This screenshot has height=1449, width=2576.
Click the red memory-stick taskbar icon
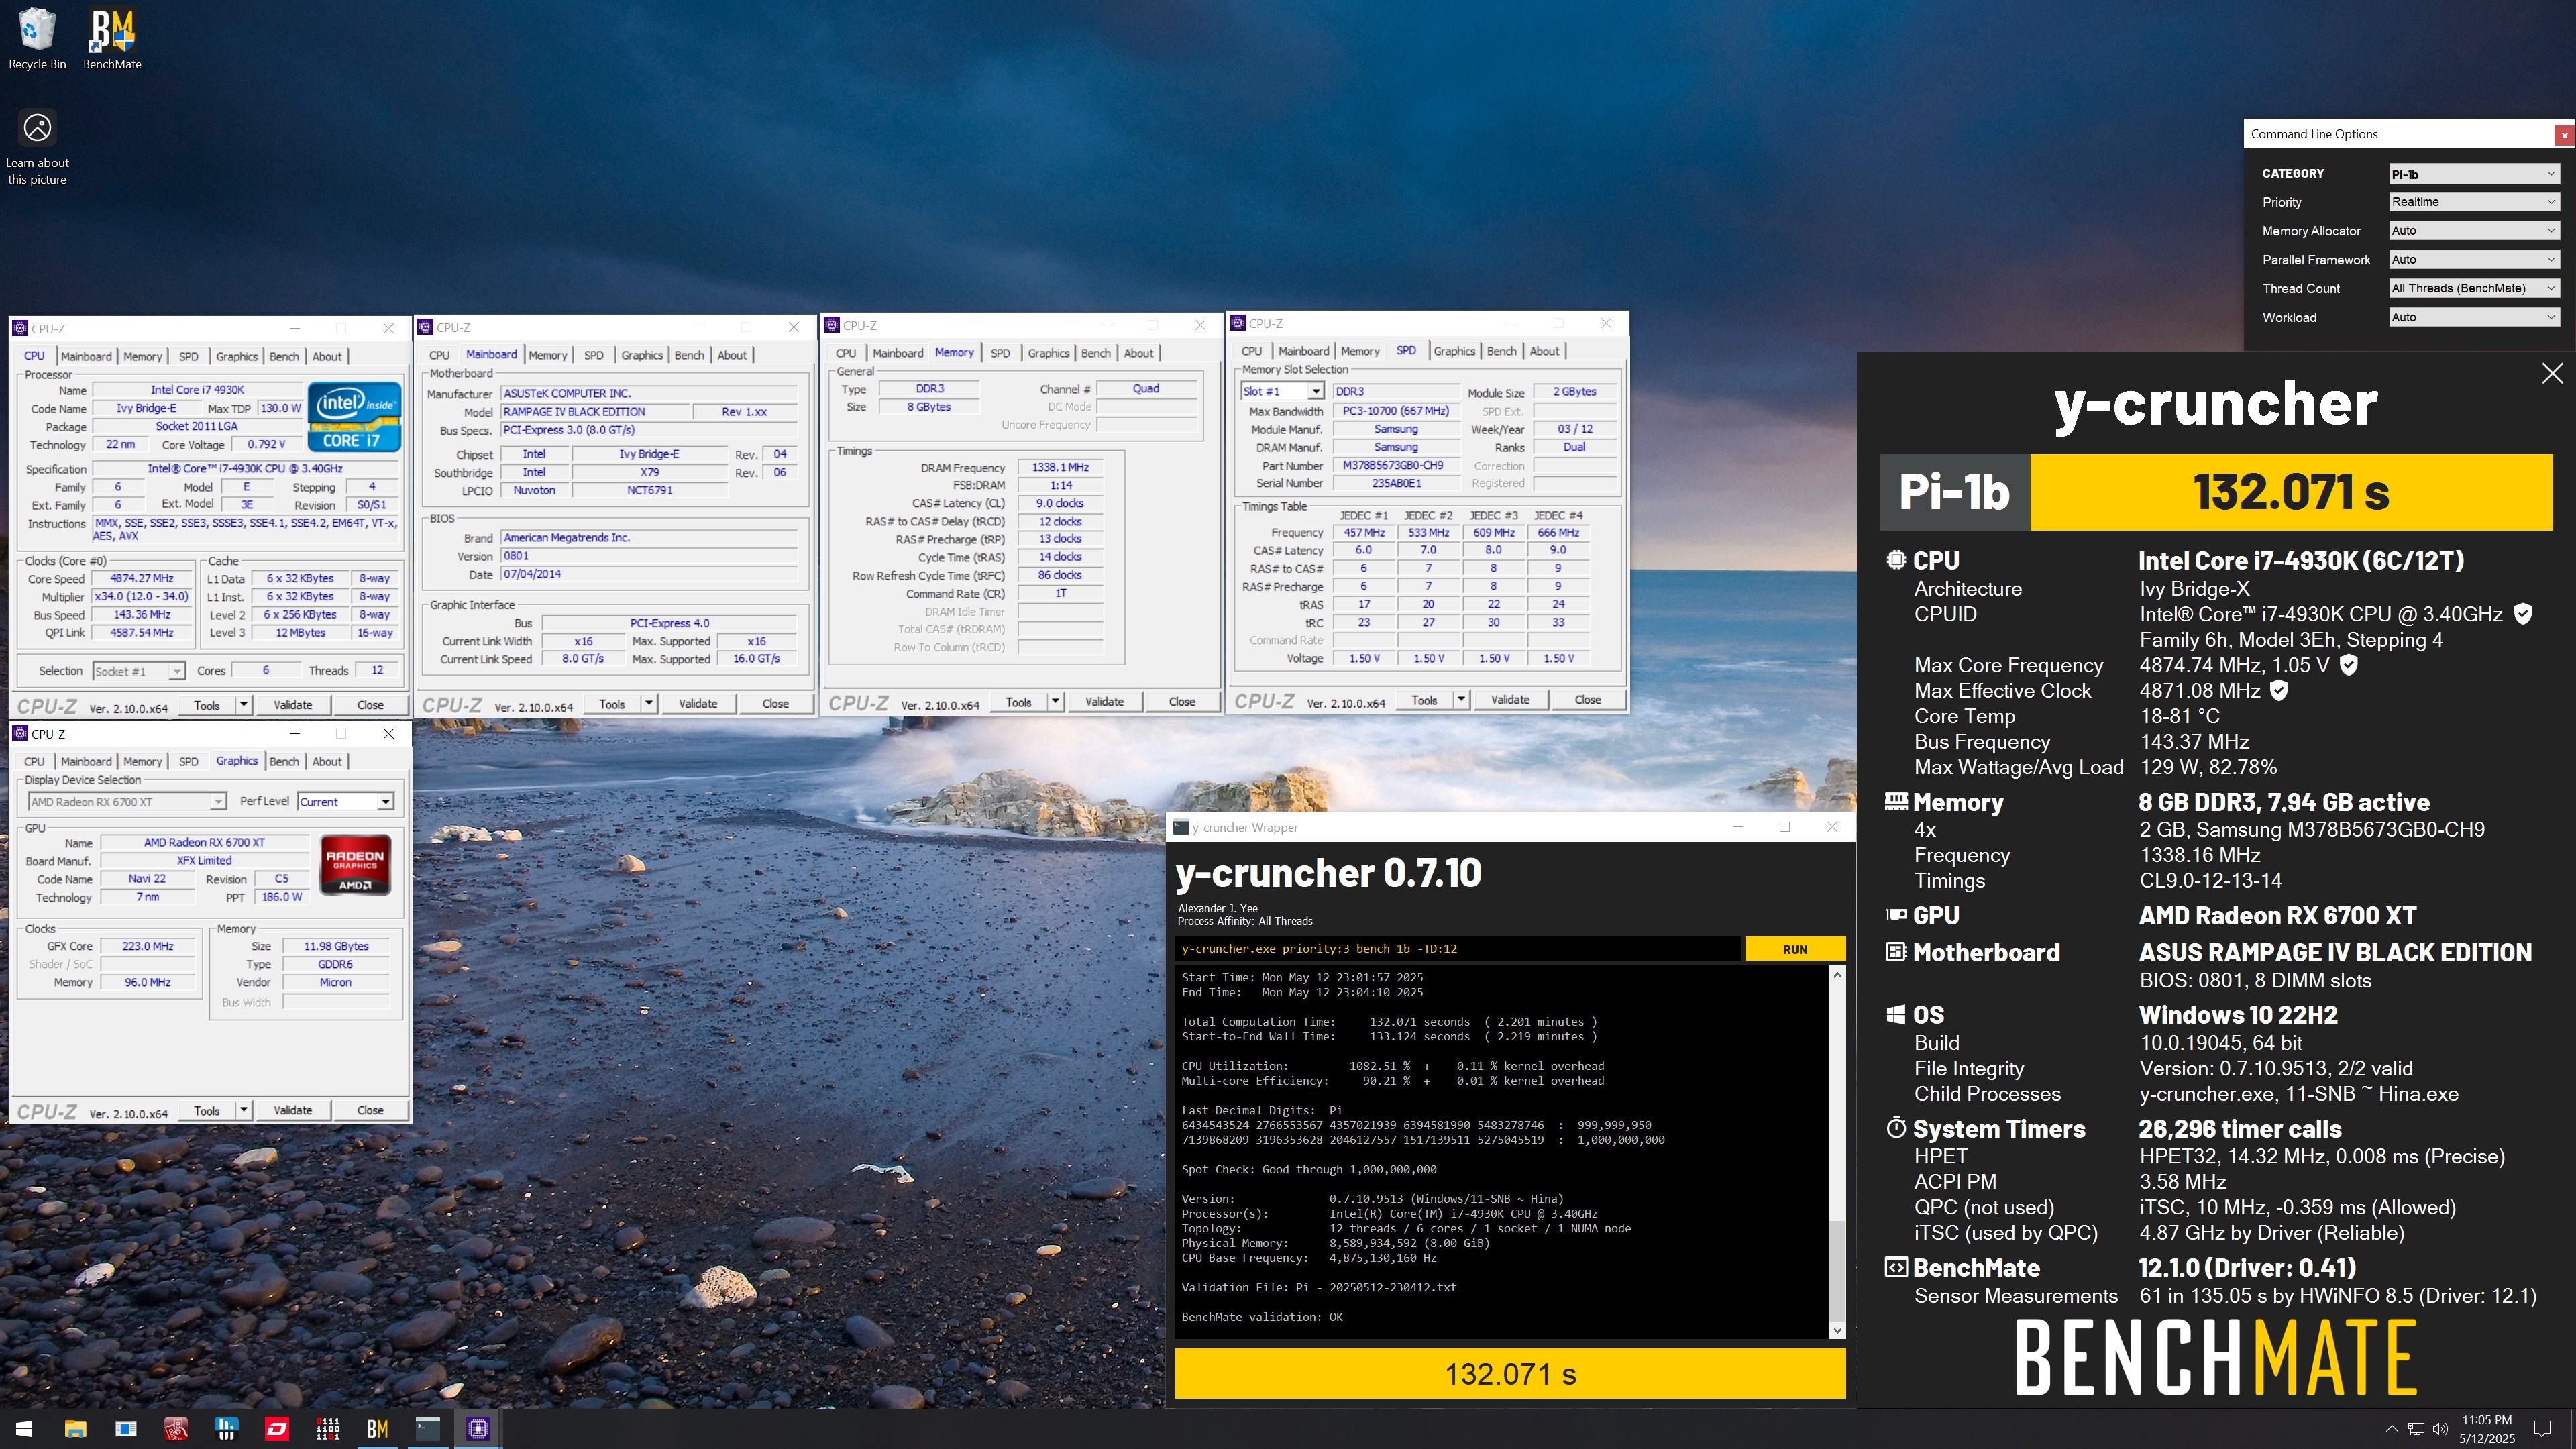176,1429
